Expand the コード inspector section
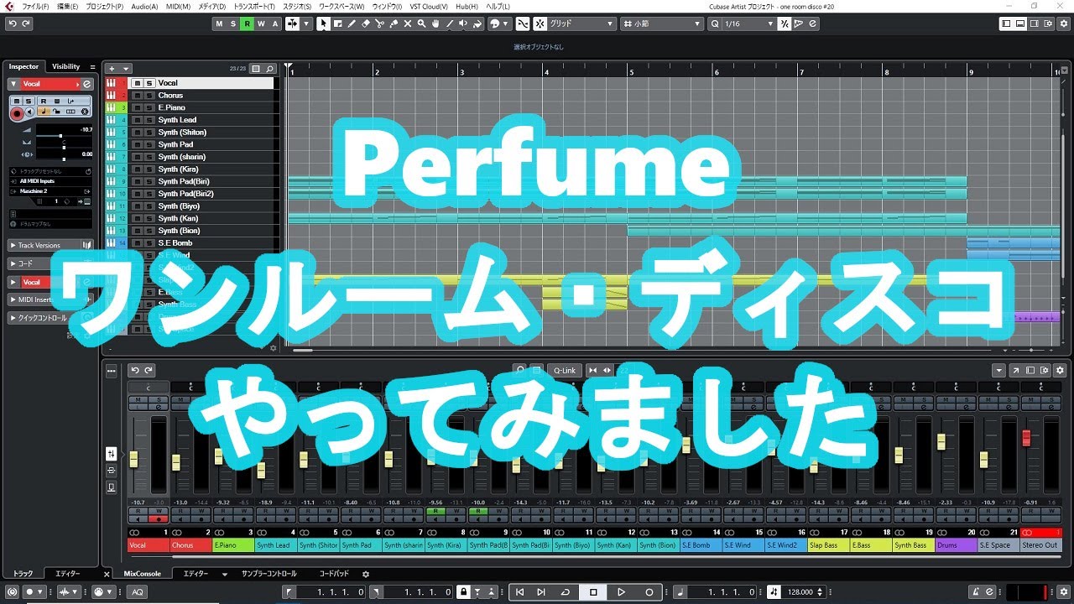1074x604 pixels. click(x=50, y=263)
